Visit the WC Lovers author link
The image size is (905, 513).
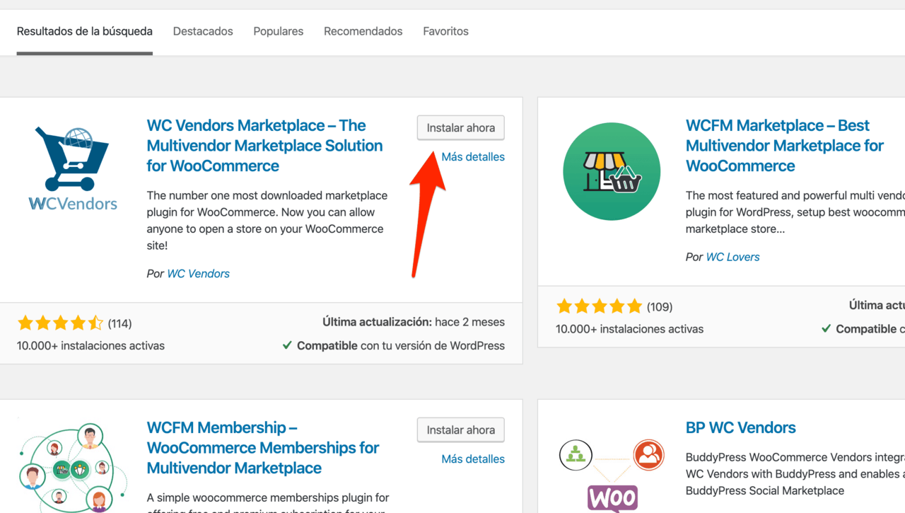point(732,257)
